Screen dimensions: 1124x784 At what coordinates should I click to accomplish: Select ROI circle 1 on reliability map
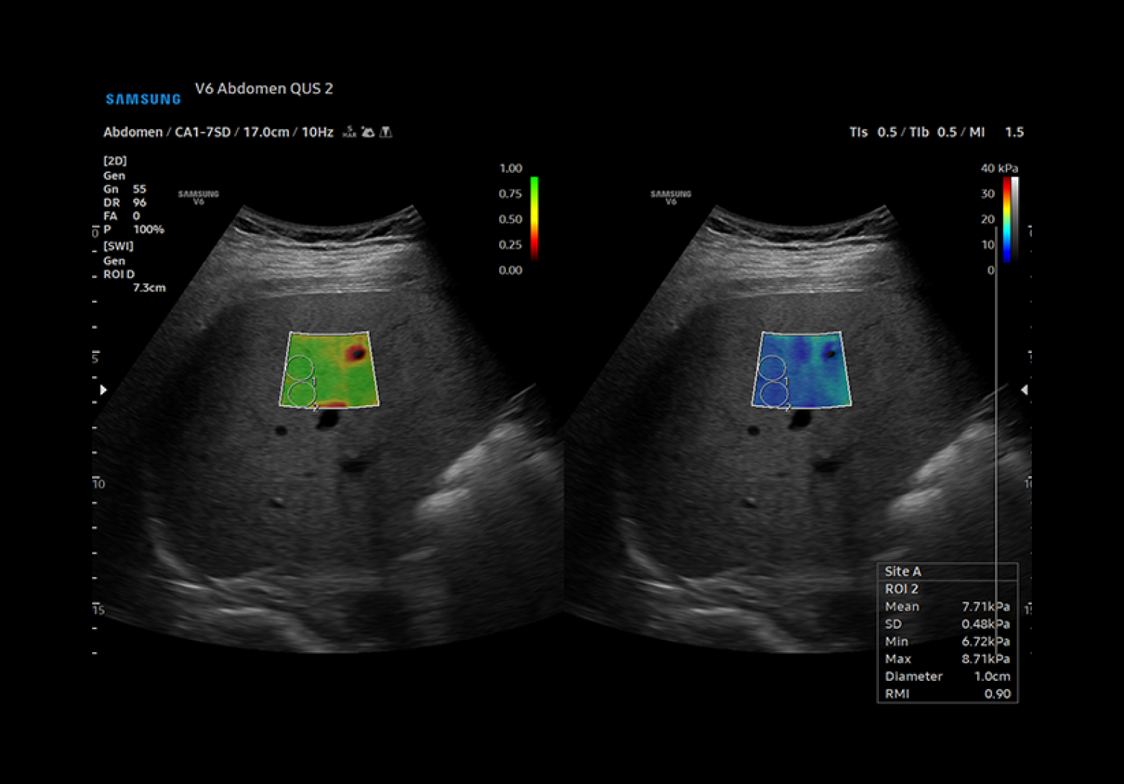[300, 367]
